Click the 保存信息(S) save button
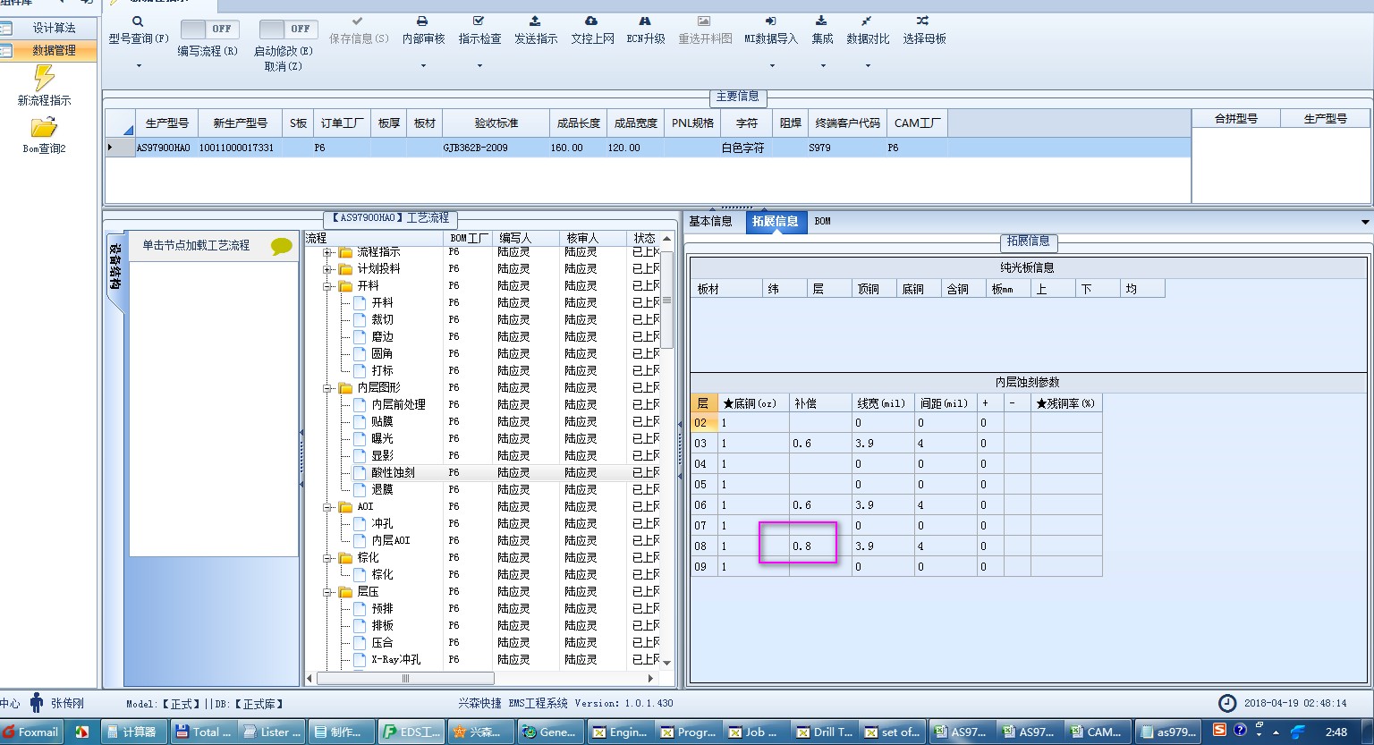The height and width of the screenshot is (745, 1374). point(359,30)
